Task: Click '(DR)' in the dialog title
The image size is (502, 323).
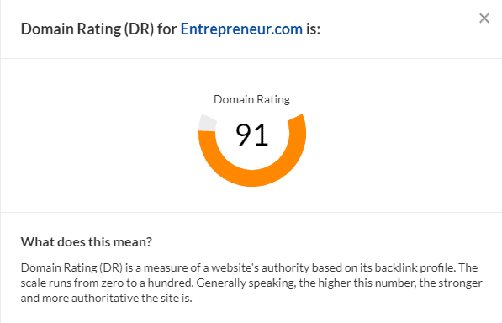Action: coord(139,29)
